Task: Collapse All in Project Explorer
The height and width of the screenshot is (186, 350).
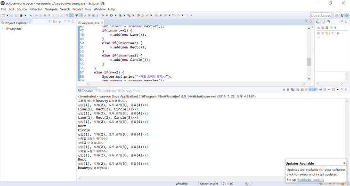Action: pyautogui.click(x=50, y=22)
